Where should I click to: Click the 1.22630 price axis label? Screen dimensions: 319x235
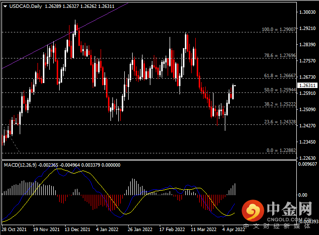click(x=307, y=158)
